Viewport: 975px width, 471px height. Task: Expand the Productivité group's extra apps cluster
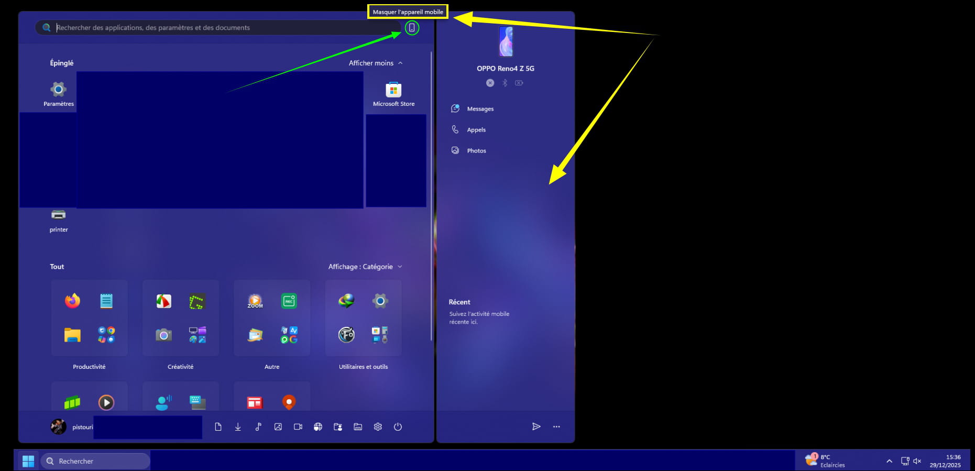click(106, 335)
